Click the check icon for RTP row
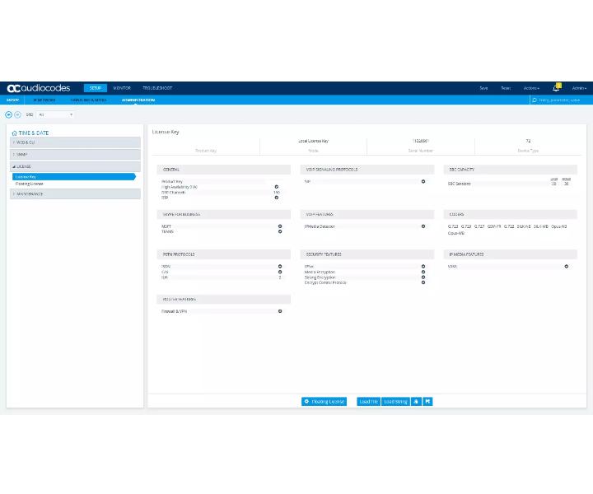 (277, 198)
